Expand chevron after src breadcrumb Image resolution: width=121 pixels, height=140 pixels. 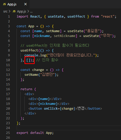tap(9, 11)
